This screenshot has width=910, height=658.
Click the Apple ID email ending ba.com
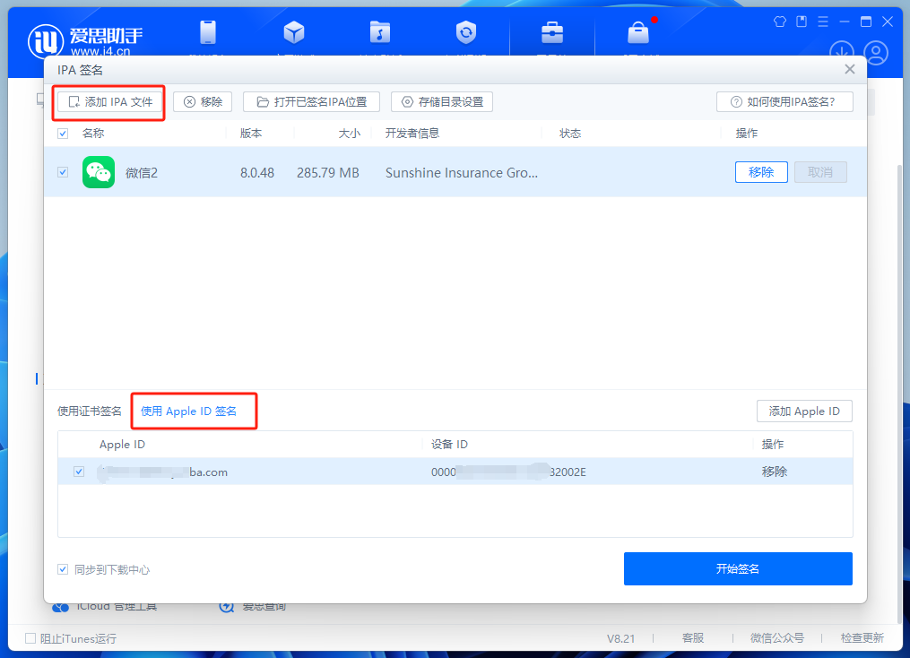pyautogui.click(x=163, y=472)
